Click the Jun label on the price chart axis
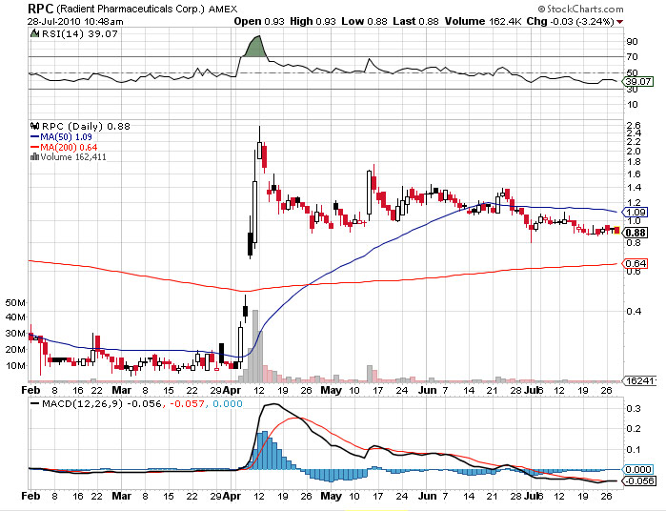Viewport: 666px width, 511px height. tap(427, 390)
